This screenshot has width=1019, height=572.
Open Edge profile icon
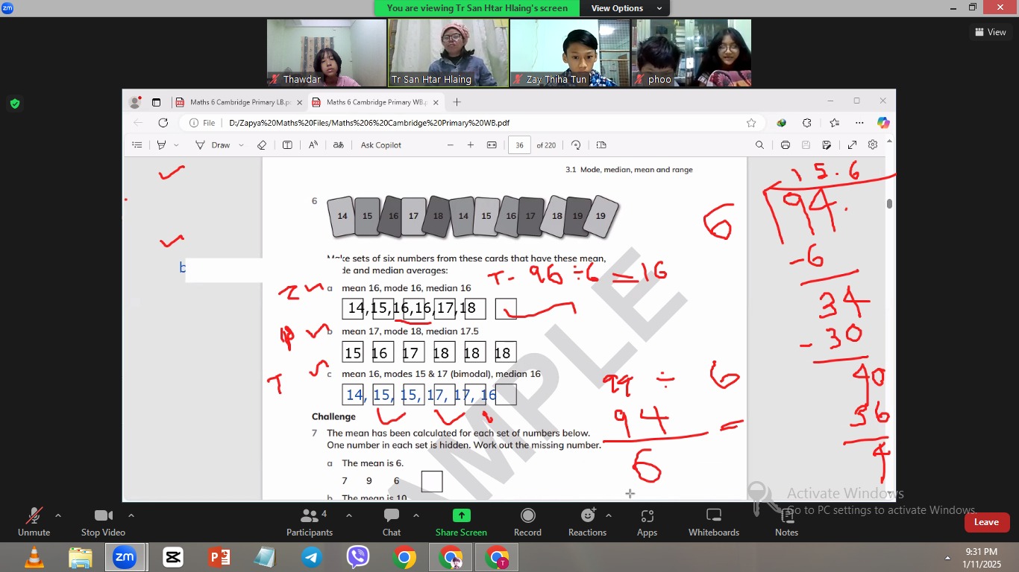135,102
